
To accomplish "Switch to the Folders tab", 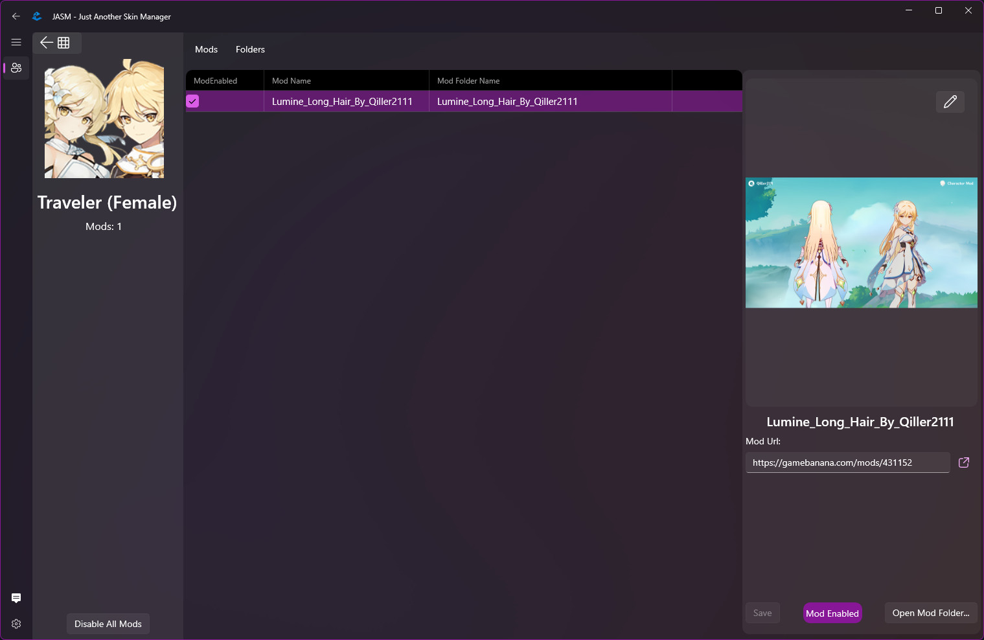I will 250,49.
